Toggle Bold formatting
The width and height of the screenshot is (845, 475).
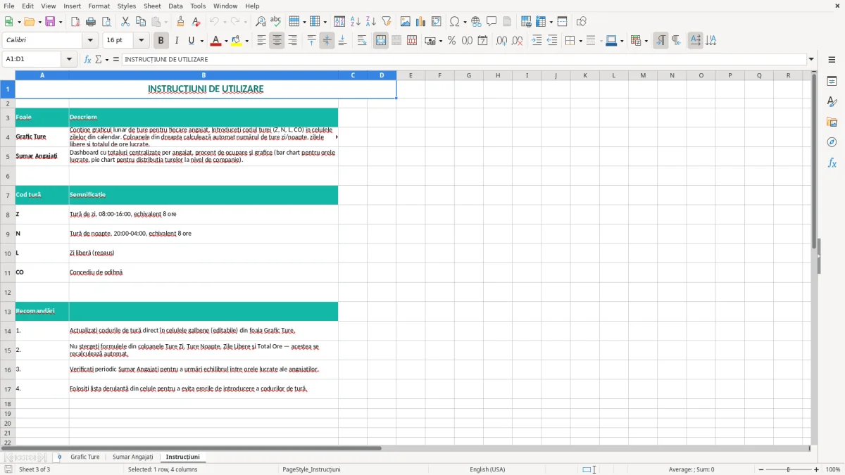tap(161, 41)
